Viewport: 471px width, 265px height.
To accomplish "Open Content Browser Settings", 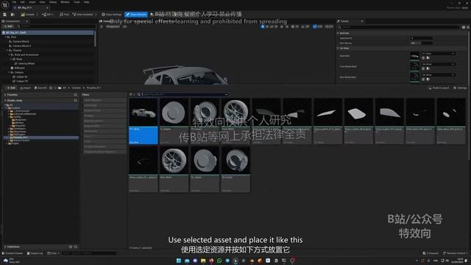I will [460, 88].
